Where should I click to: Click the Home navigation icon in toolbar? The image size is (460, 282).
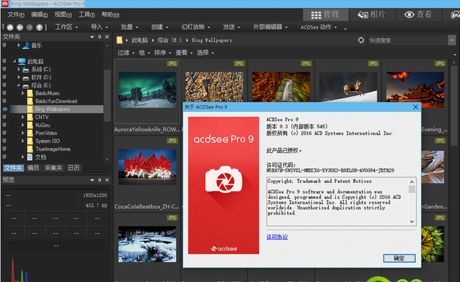click(10, 27)
